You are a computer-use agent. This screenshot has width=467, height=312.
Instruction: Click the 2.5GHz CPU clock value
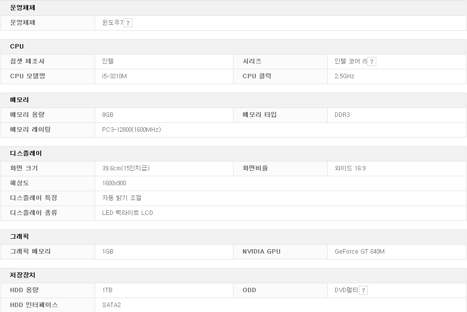[x=344, y=76]
